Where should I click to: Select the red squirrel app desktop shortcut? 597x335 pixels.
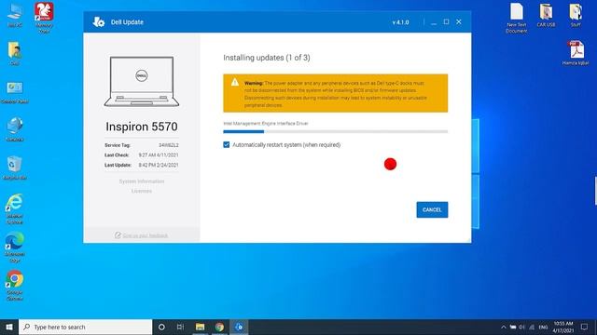44,17
